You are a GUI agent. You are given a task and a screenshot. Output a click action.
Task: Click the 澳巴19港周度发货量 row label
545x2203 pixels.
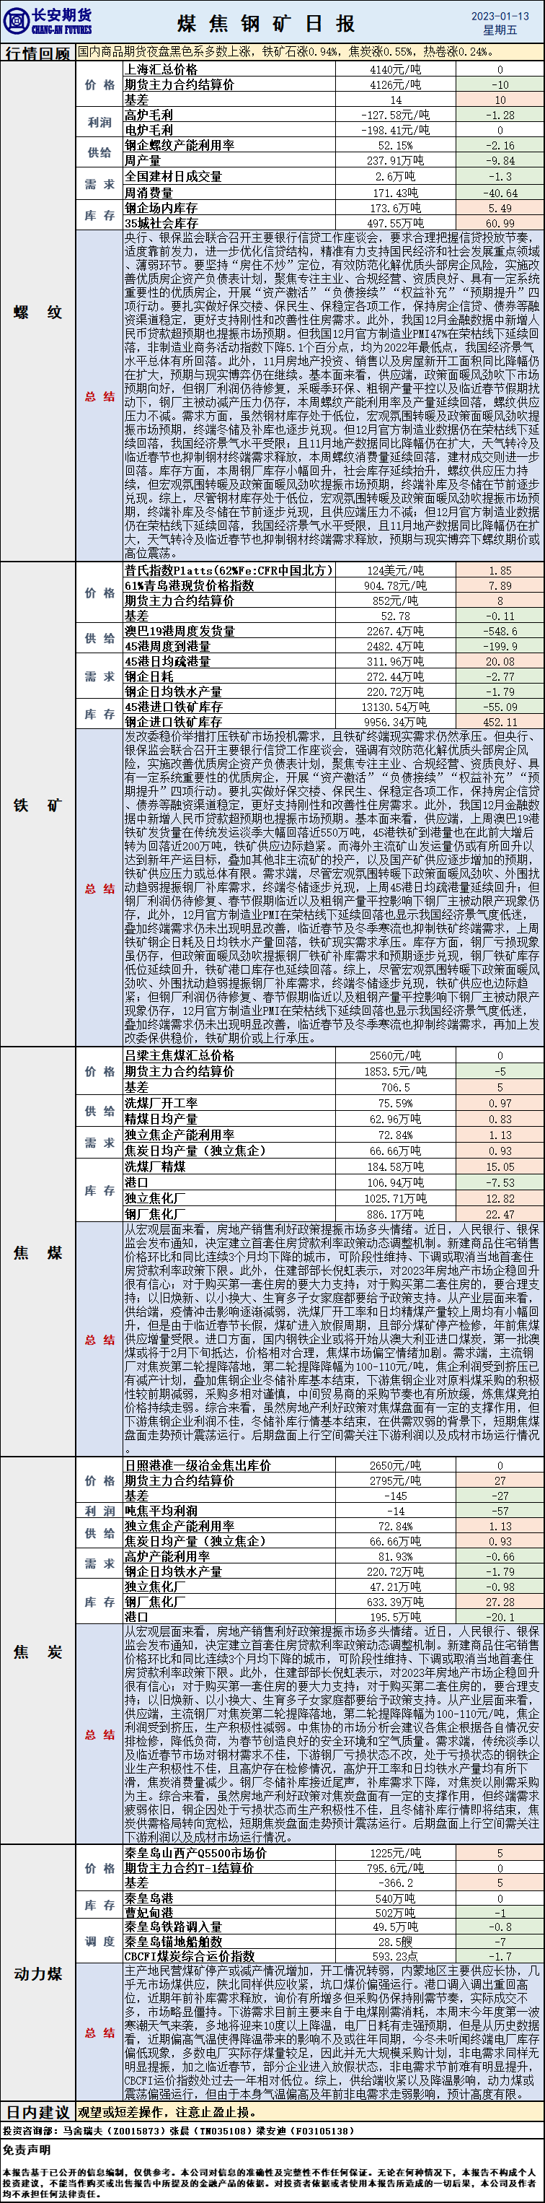click(x=180, y=631)
